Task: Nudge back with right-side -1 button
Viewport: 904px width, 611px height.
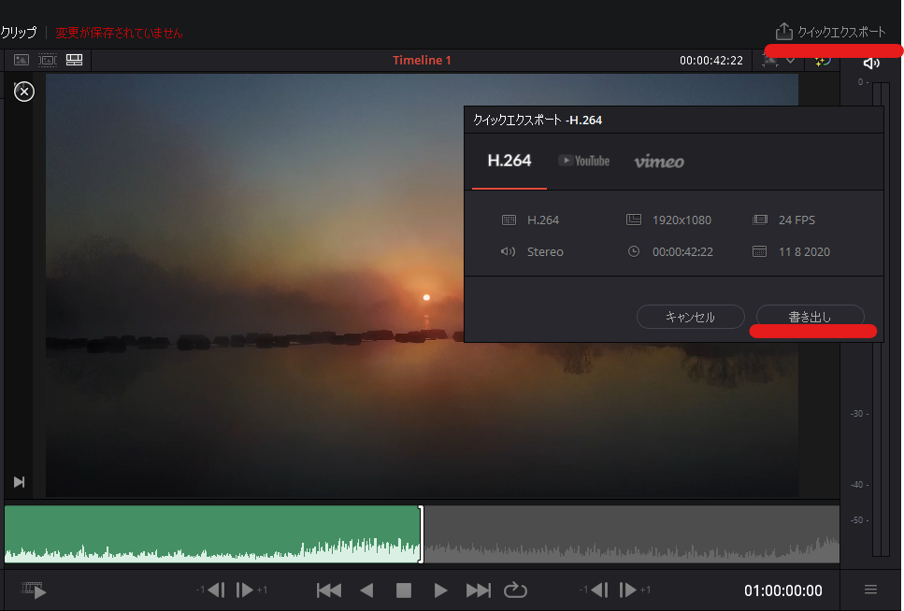Action: pos(599,590)
